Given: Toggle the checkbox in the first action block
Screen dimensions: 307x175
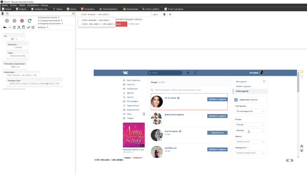Looking at the screenshot, I should coord(13,39).
